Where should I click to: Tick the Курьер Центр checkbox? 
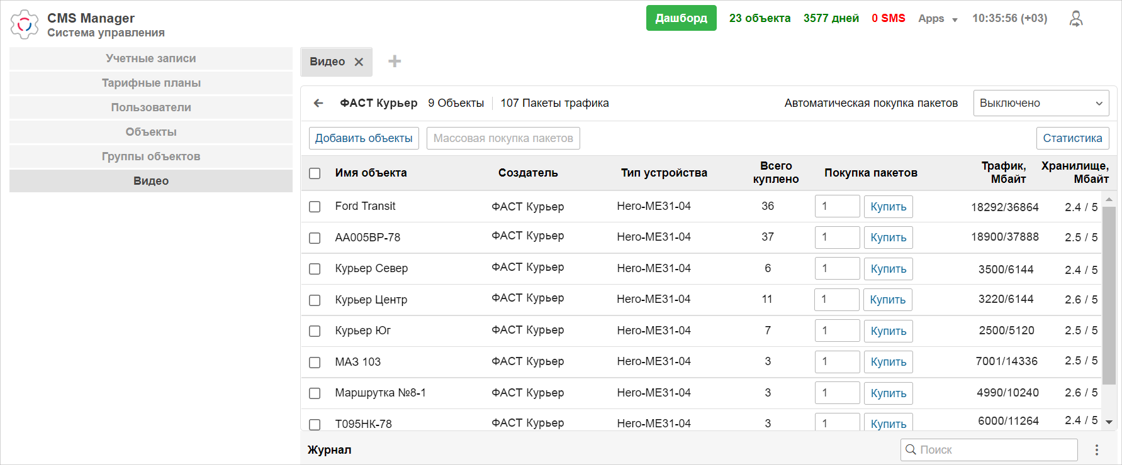pos(315,300)
